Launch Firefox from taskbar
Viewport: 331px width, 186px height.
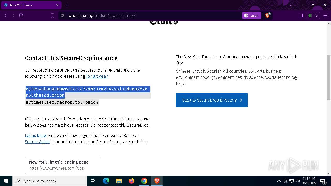132,181
